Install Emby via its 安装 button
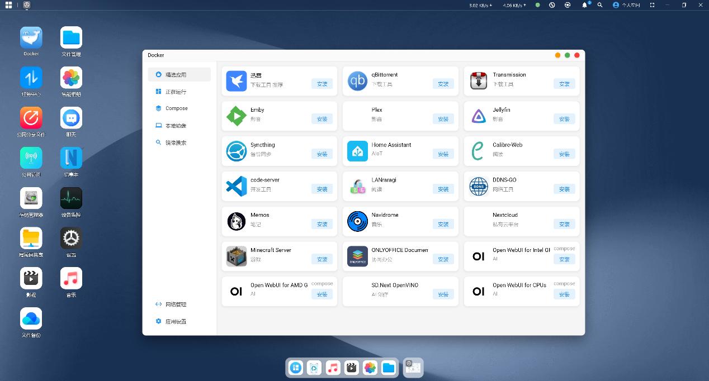709x381 pixels. click(x=322, y=119)
